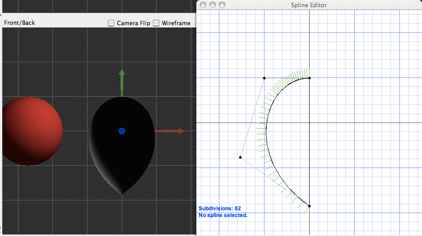Viewport: 422px width, 236px height.
Task: Click the "No spline selected." status text
Action: (223, 215)
